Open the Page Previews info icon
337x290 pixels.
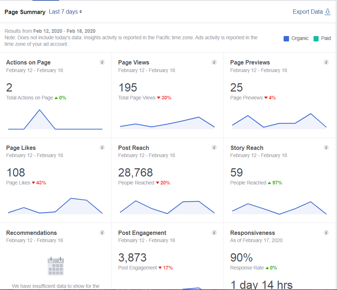326,62
